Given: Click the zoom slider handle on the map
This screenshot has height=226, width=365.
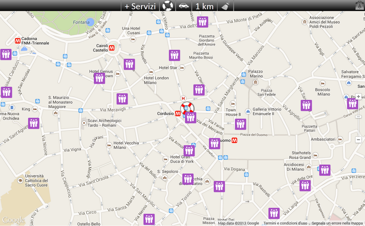Looking at the screenshot, I should pyautogui.click(x=358, y=117).
